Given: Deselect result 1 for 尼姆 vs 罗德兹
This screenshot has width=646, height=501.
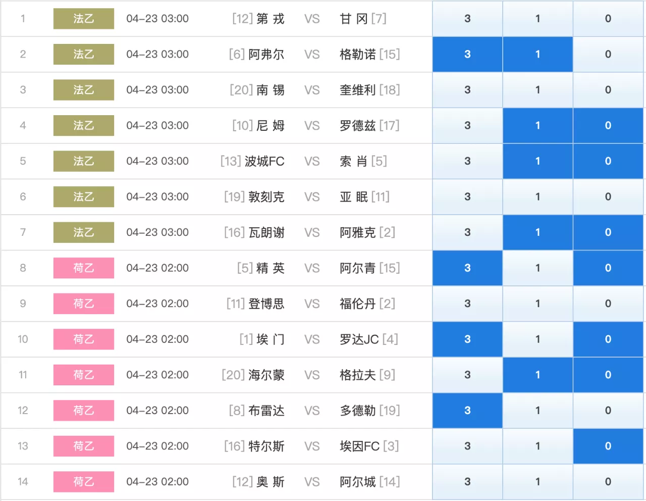Looking at the screenshot, I should 537,125.
